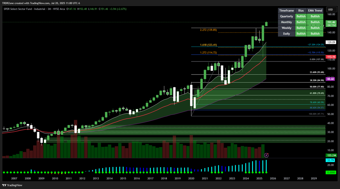Click the 50.00% (77.80) Fibonacci label
Viewport: 340px width, 189px height.
click(317, 87)
